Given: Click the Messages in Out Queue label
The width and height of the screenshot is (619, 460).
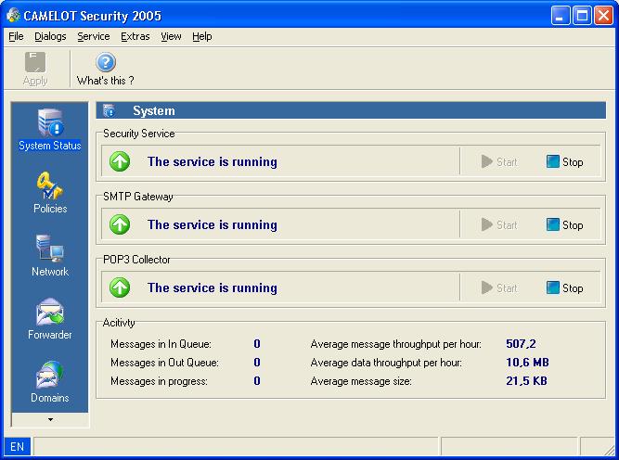Looking at the screenshot, I should (164, 363).
